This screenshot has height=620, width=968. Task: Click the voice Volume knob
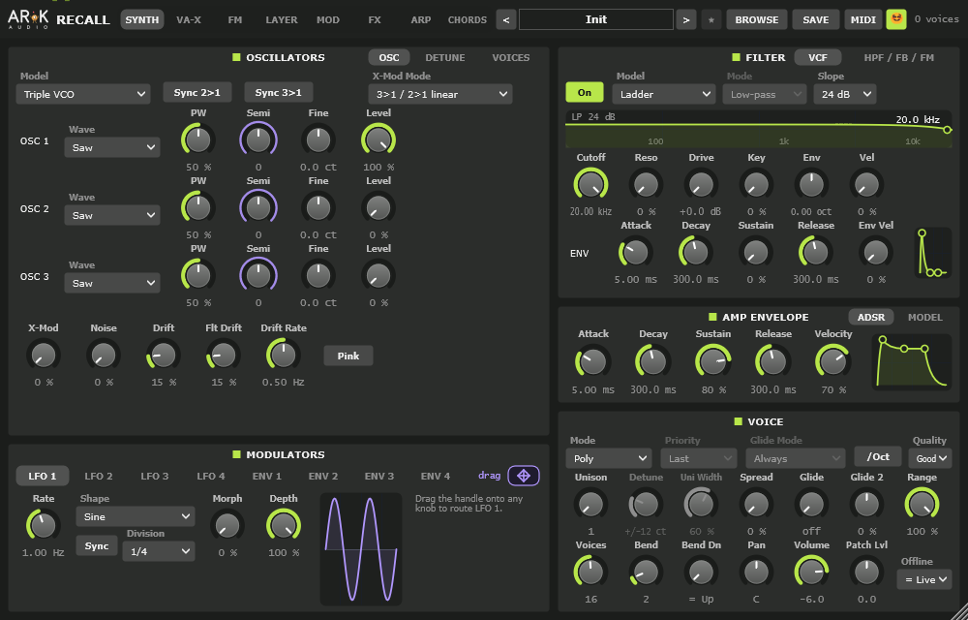[811, 572]
